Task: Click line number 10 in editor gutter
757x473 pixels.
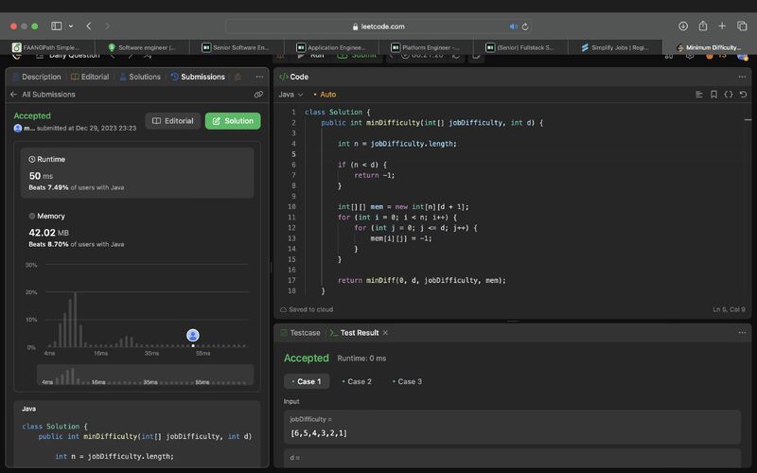Action: click(291, 206)
